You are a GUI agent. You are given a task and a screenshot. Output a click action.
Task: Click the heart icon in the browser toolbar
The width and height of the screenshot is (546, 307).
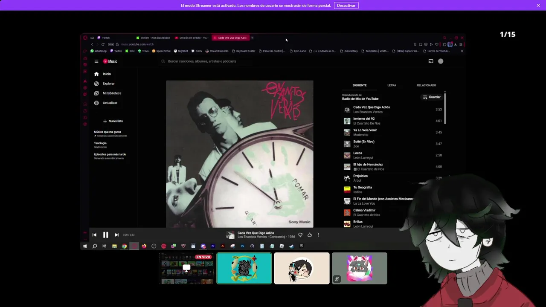point(436,44)
